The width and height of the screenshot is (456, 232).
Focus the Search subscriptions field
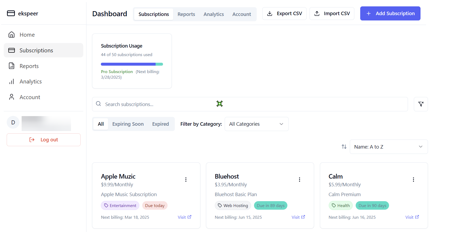click(x=250, y=104)
